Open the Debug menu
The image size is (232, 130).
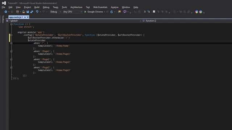coord(46,7)
